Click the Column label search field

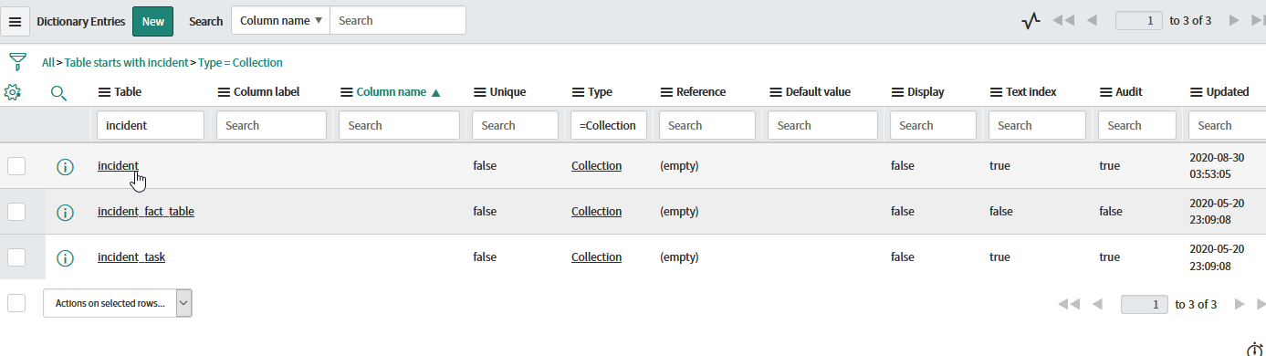(271, 125)
